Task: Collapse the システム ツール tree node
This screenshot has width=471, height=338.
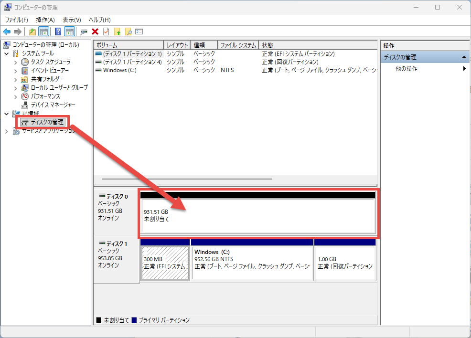Action: [6, 53]
